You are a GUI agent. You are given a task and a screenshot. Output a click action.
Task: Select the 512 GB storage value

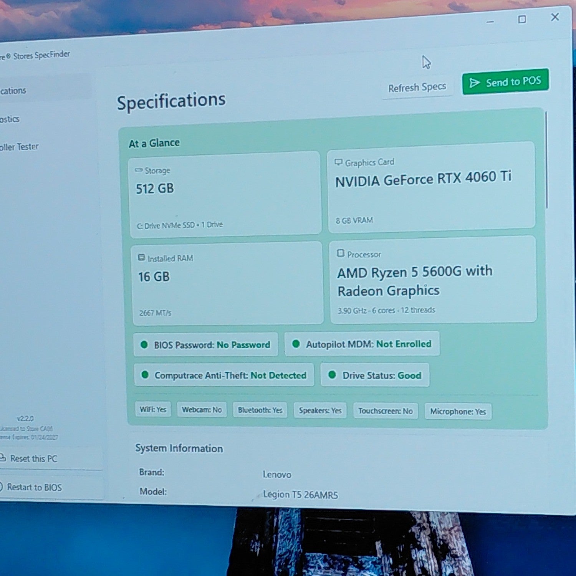(155, 189)
